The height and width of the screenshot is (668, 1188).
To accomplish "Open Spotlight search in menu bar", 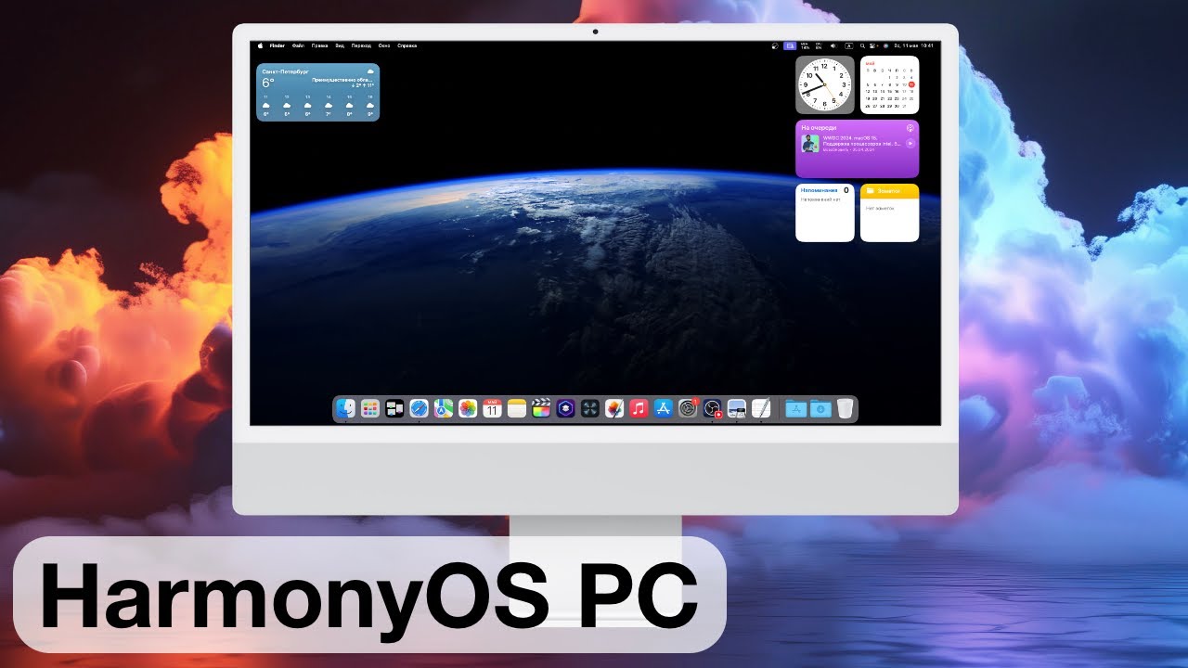I will 862,45.
